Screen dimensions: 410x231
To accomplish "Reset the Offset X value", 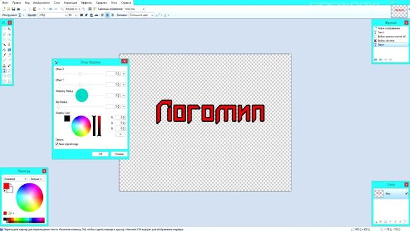I will point(124,74).
